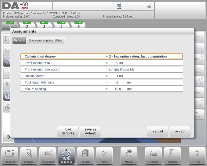Switch to Manual mode hand icon
207x166 pixels.
coord(129,156)
